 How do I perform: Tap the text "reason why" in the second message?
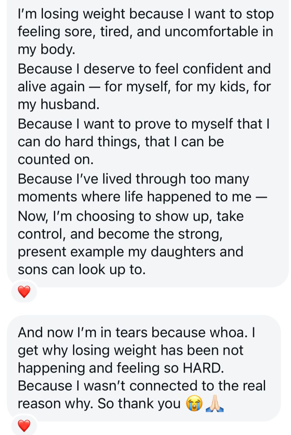tap(55, 404)
